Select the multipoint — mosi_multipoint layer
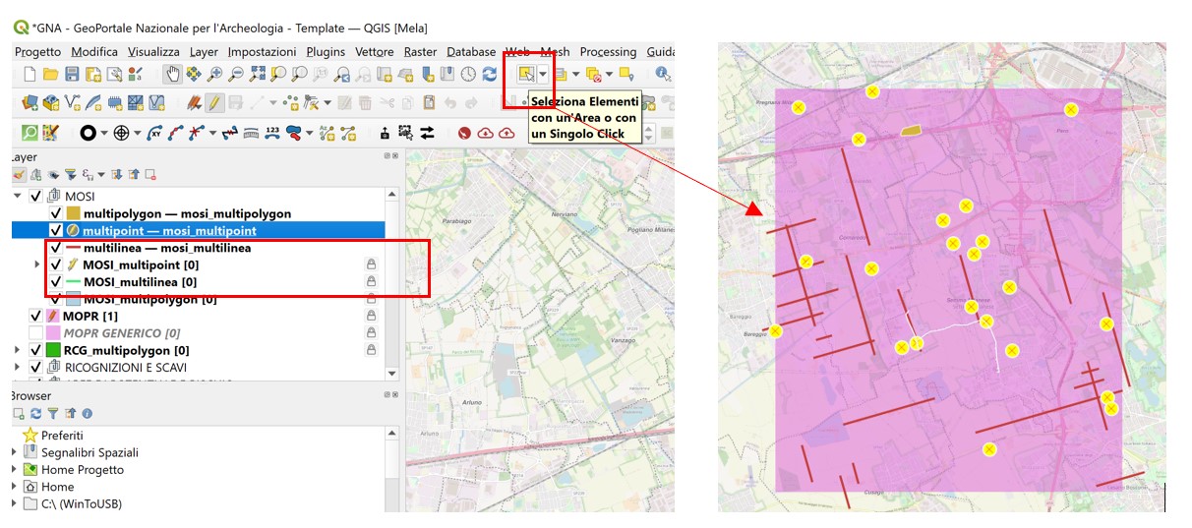The image size is (1192, 528). coord(169,230)
